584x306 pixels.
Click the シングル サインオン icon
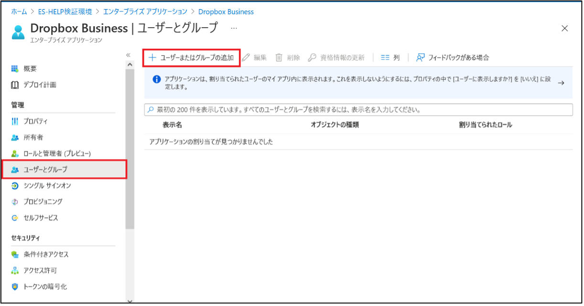coord(15,186)
